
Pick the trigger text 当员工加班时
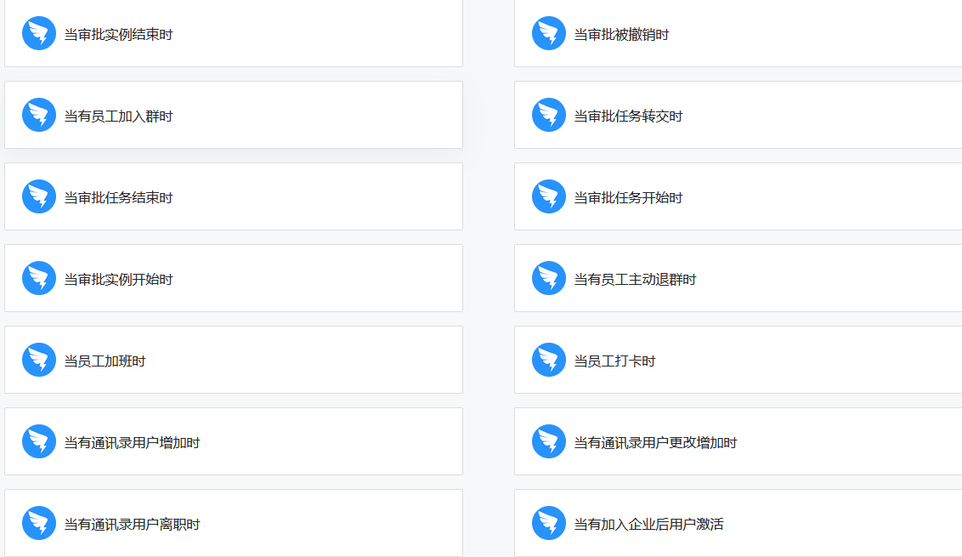[x=105, y=361]
